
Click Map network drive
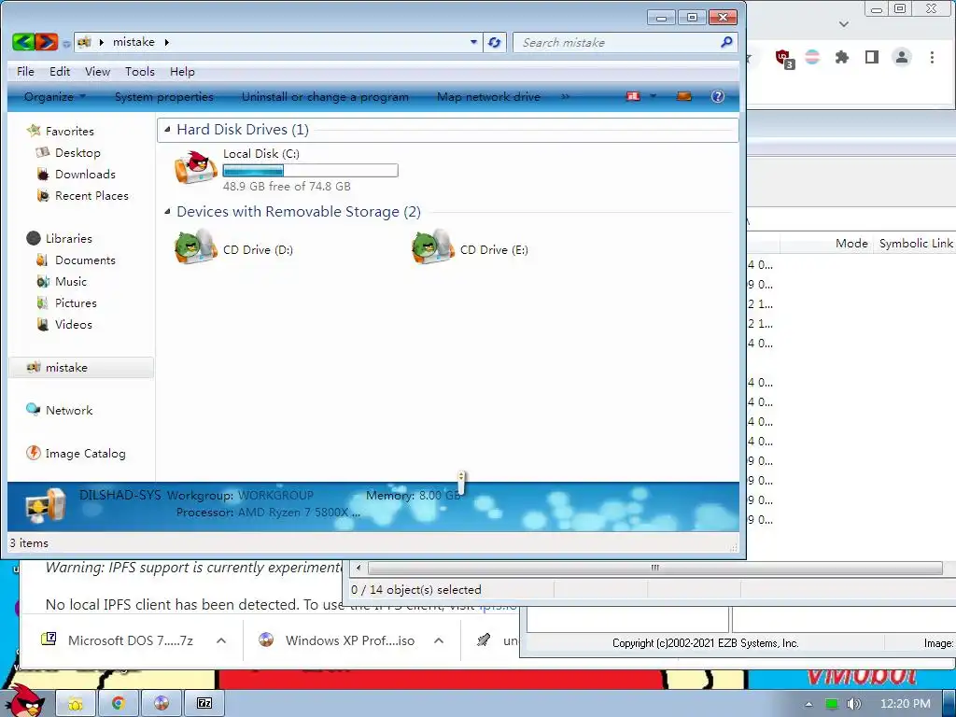(488, 96)
